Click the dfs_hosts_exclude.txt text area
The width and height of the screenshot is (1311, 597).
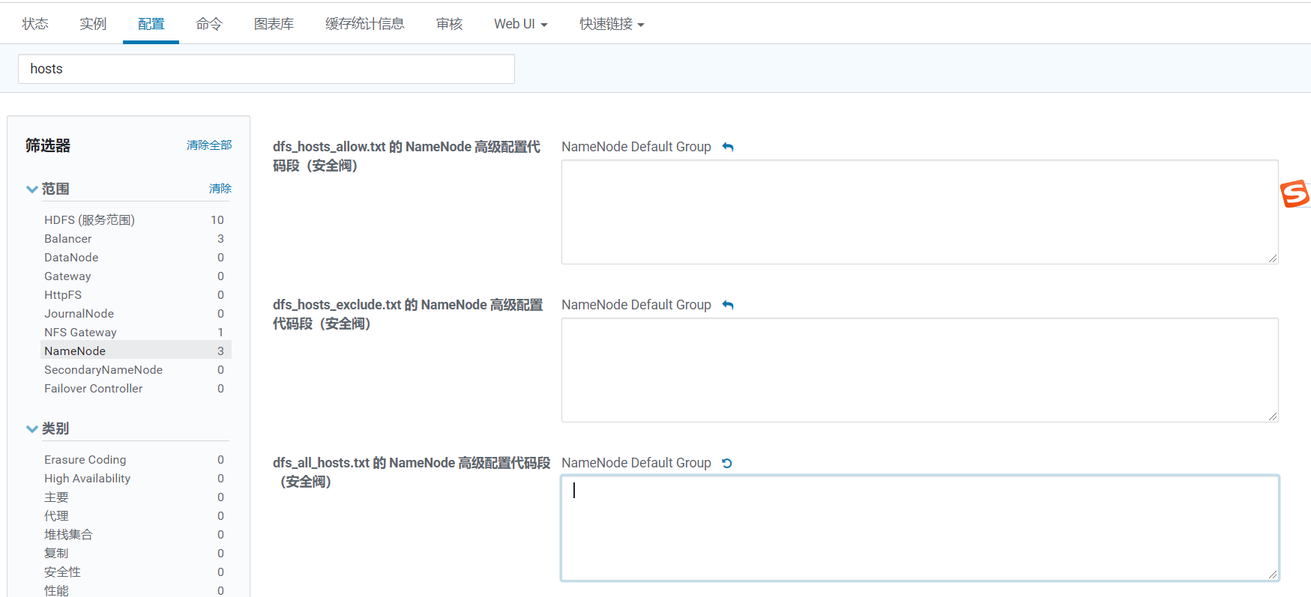tap(920, 370)
